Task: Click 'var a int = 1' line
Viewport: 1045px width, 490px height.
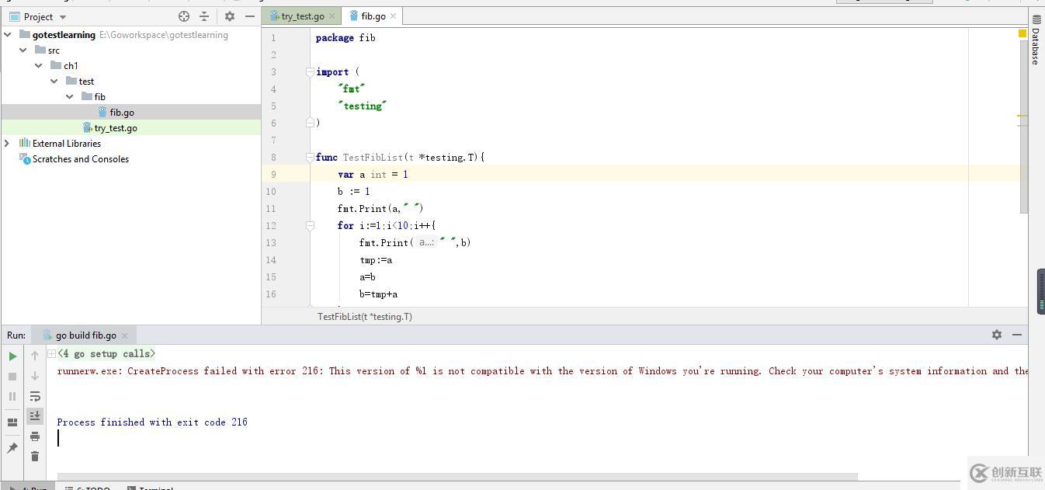Action: 373,174
